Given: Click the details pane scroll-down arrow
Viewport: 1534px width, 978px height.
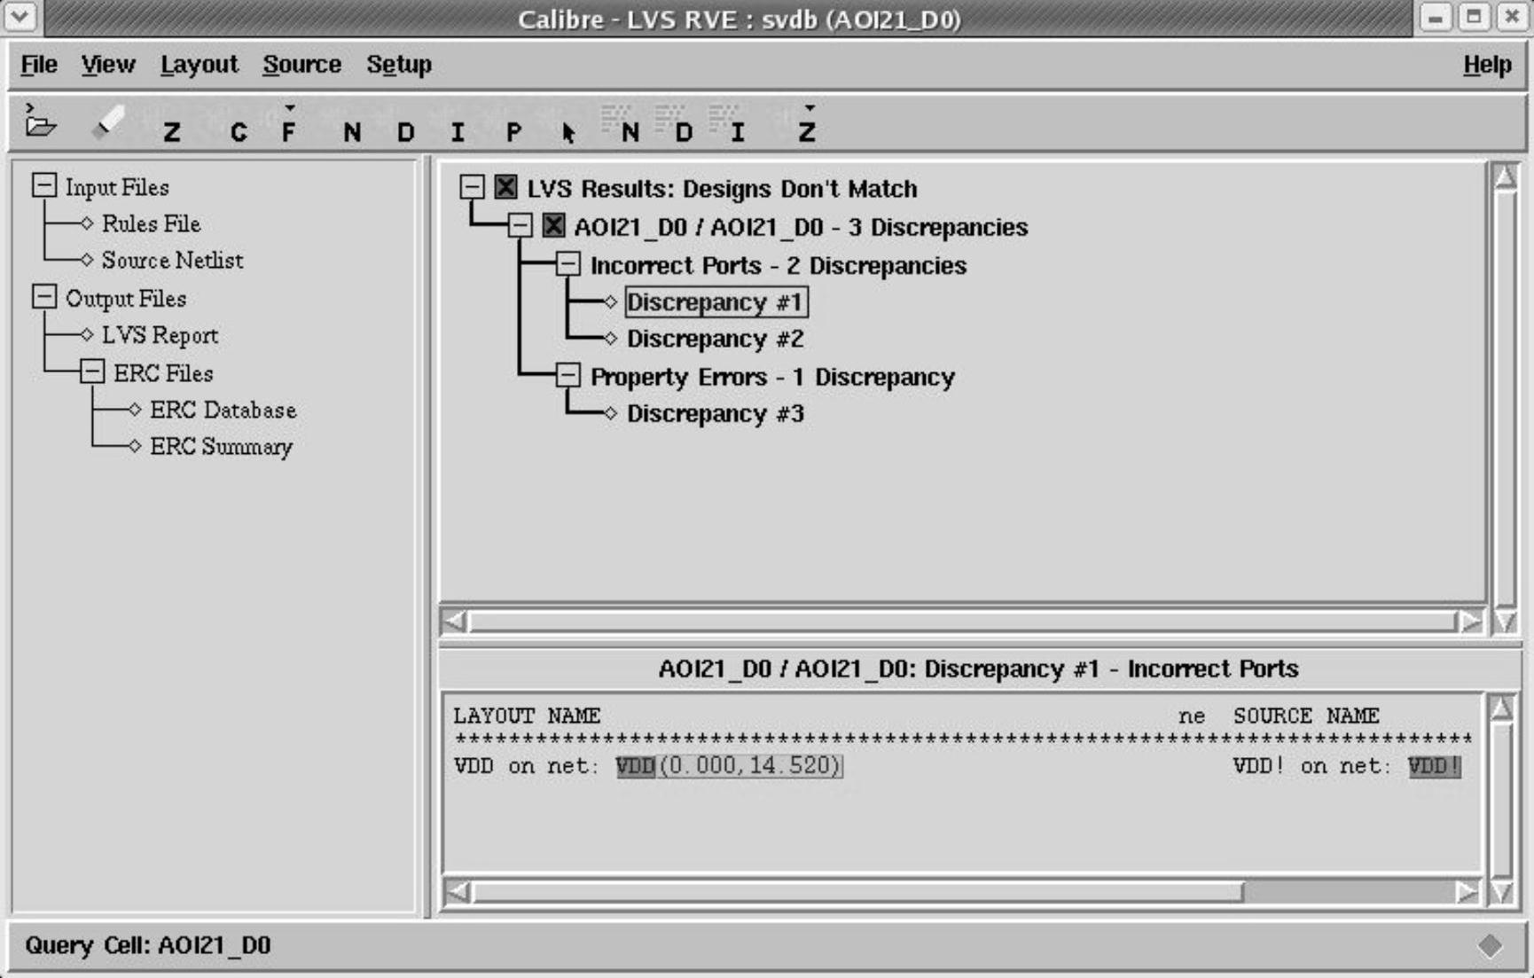Looking at the screenshot, I should pos(1501,891).
